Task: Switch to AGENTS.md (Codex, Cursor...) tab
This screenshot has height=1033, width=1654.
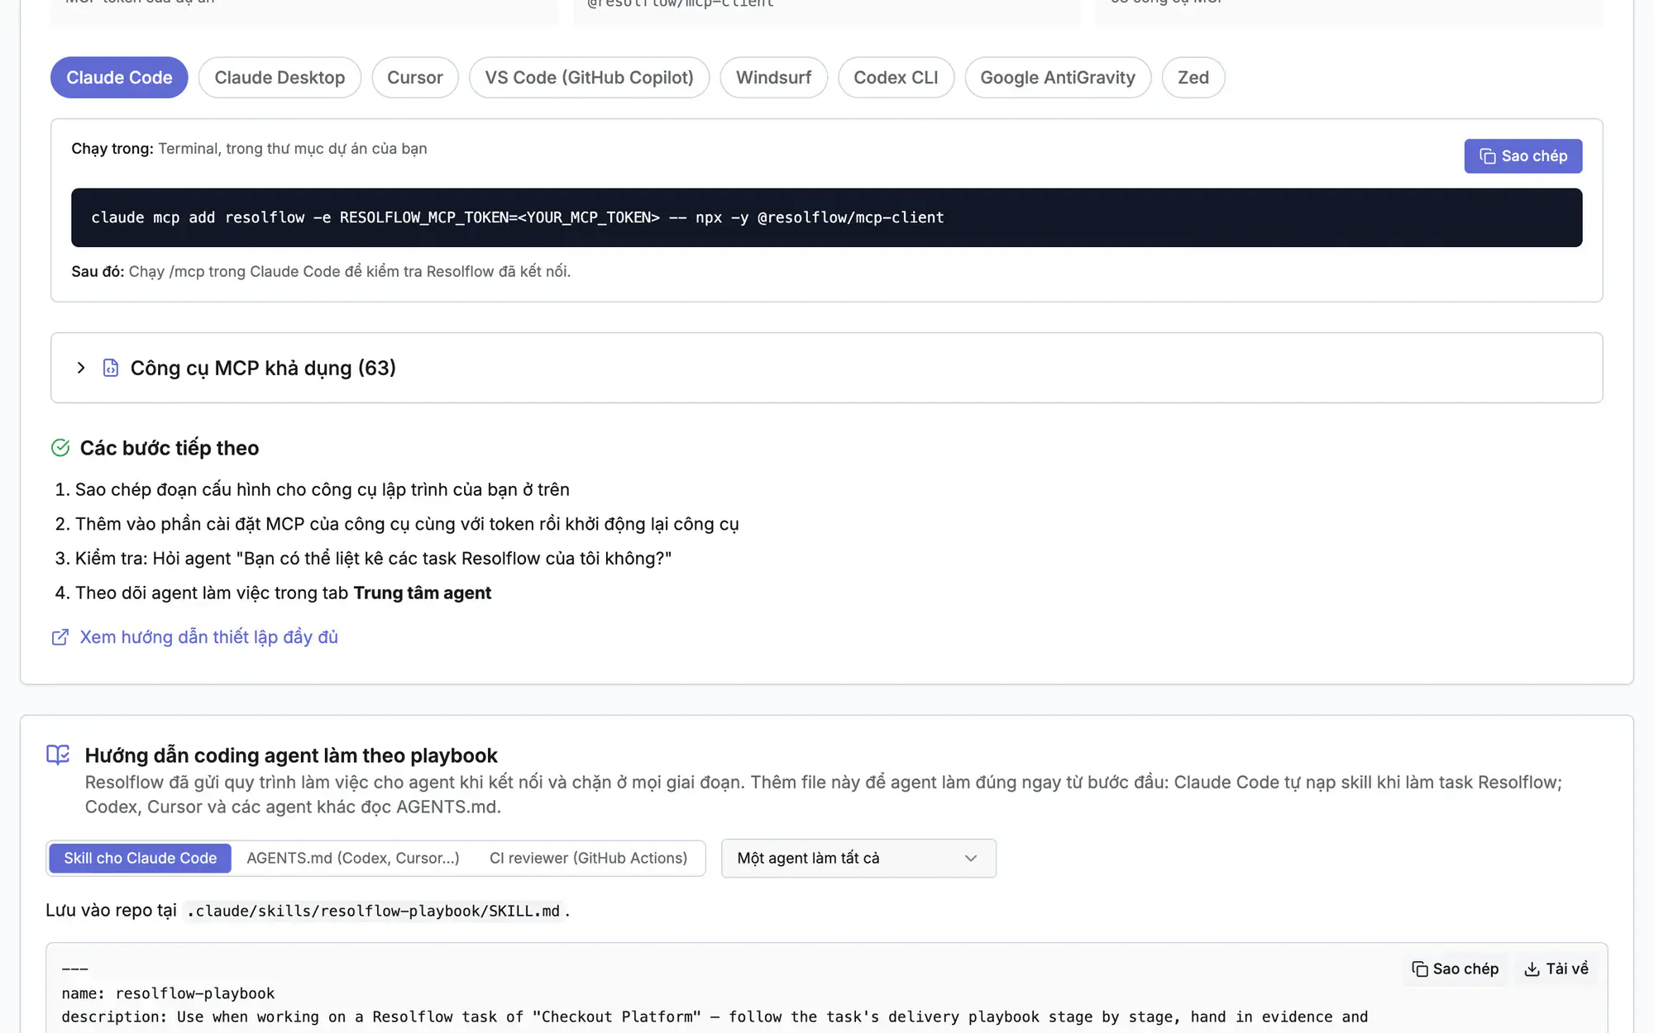Action: tap(353, 859)
